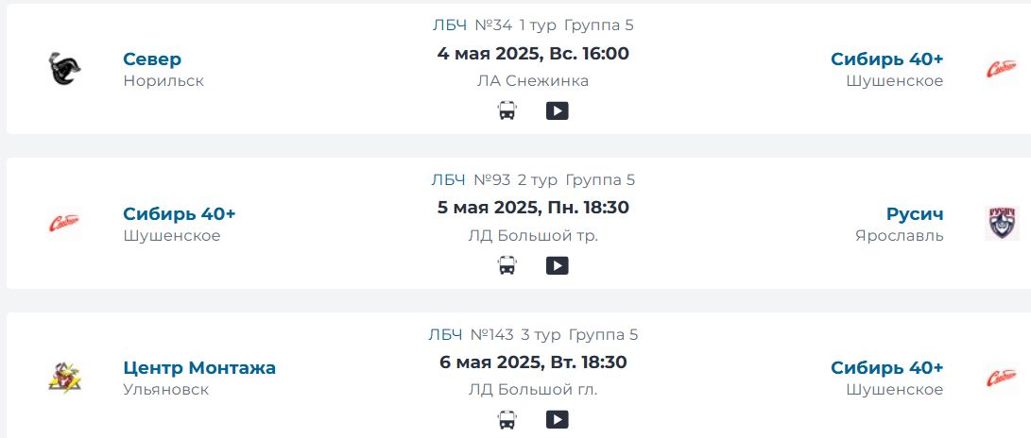Click Центр Монтажа team logo
The image size is (1031, 438).
(x=64, y=378)
